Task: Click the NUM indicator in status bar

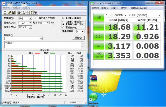Action: pyautogui.click(x=73, y=103)
